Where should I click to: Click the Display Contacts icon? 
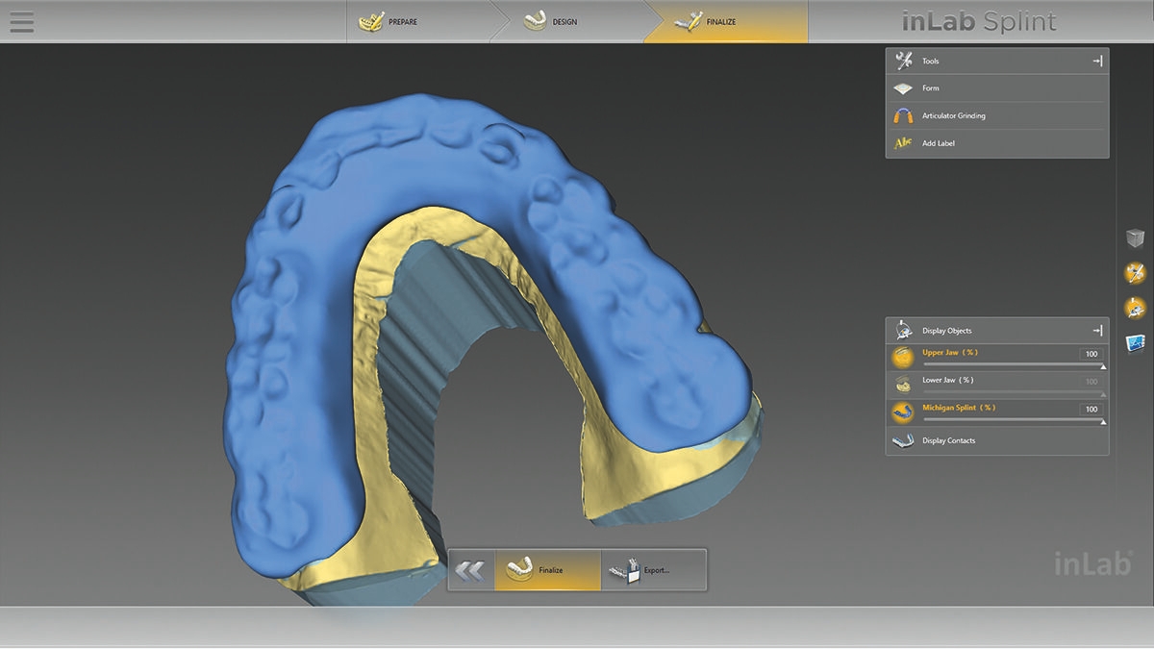(x=903, y=440)
